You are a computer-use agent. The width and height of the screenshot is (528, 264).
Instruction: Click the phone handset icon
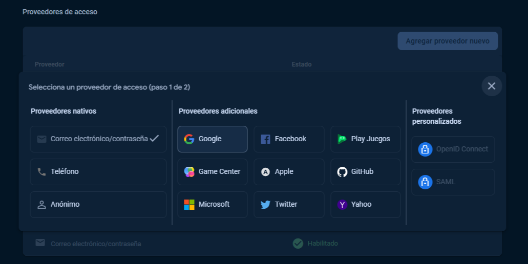42,172
